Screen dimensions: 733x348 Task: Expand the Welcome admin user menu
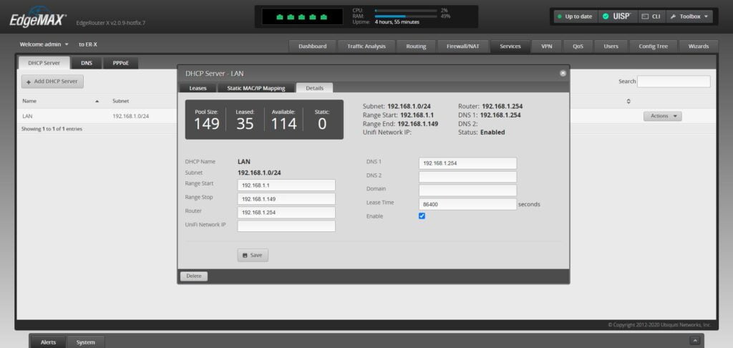44,44
